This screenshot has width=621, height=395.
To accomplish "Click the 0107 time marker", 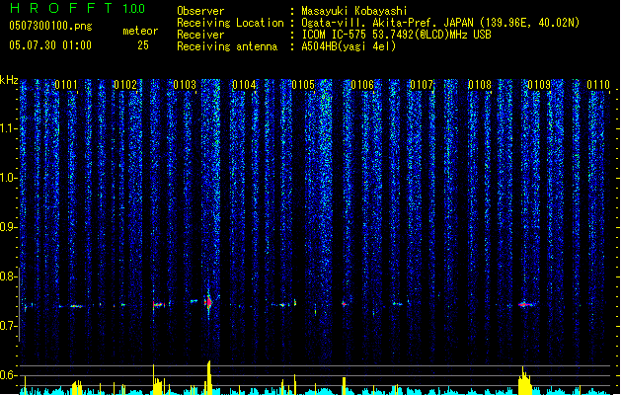I will (x=422, y=84).
